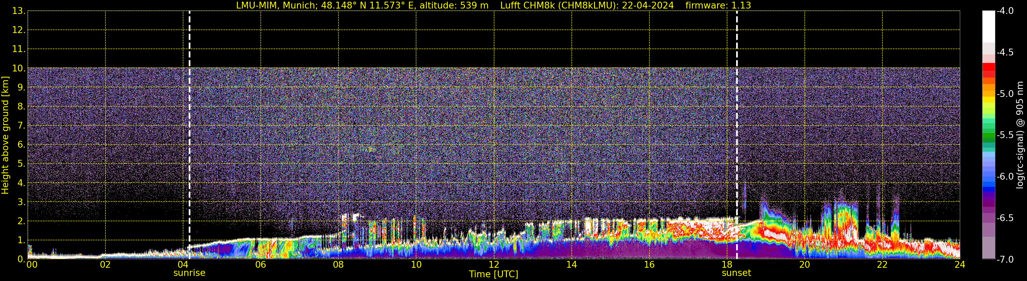Click the '7.' tick on the height axis

pyautogui.click(x=21, y=126)
